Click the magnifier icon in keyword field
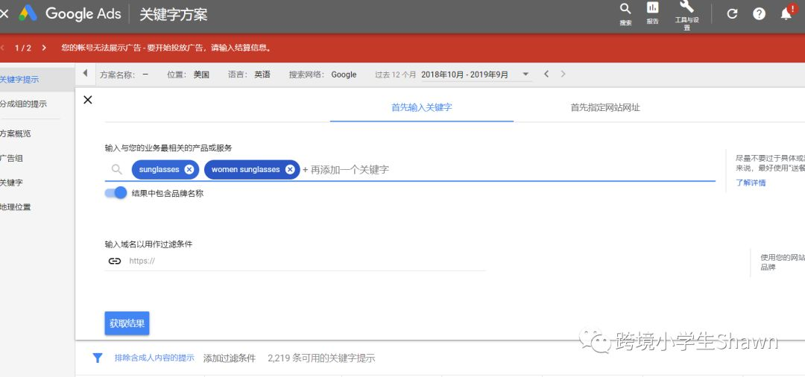805x377 pixels. point(117,169)
